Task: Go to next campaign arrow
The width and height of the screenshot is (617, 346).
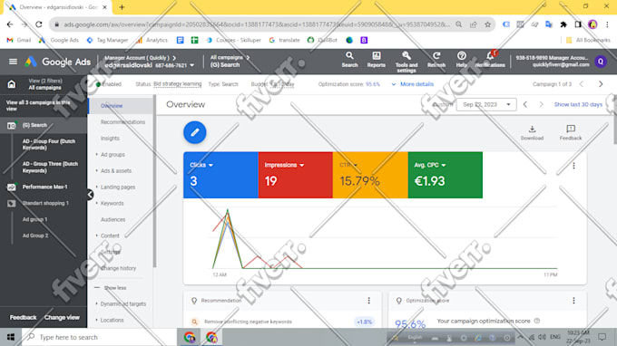Action: pos(601,84)
